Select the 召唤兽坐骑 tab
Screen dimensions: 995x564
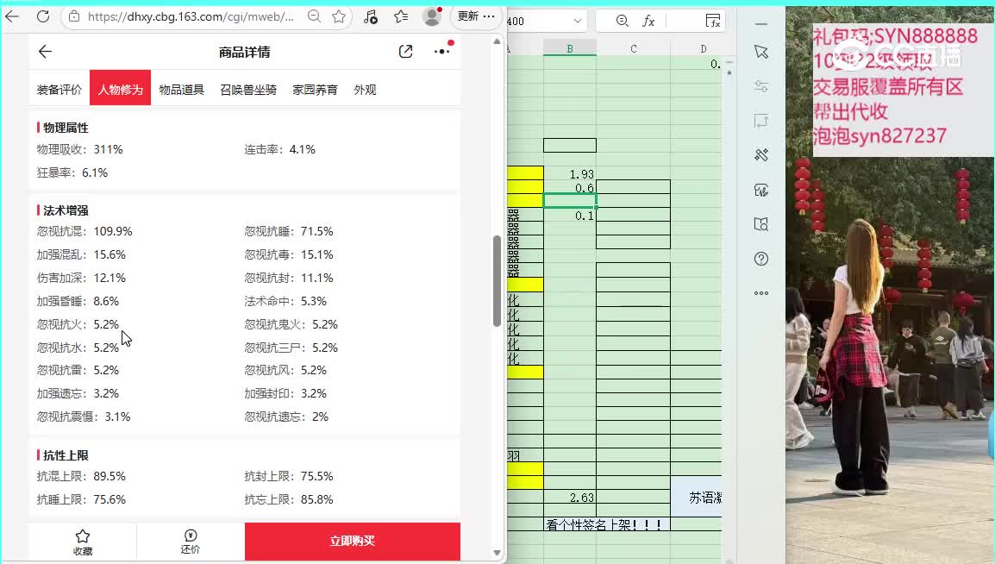249,89
